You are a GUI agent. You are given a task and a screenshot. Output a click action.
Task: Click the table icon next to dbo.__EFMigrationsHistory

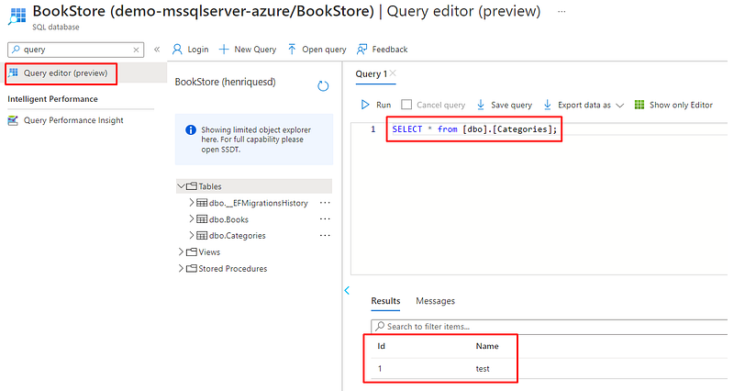(202, 203)
